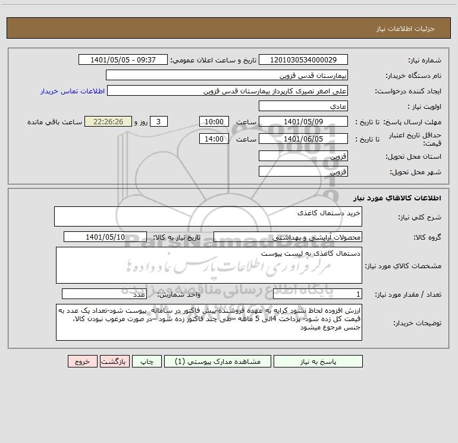Click label مشخصات کالای مورد نیاز

coord(403,266)
